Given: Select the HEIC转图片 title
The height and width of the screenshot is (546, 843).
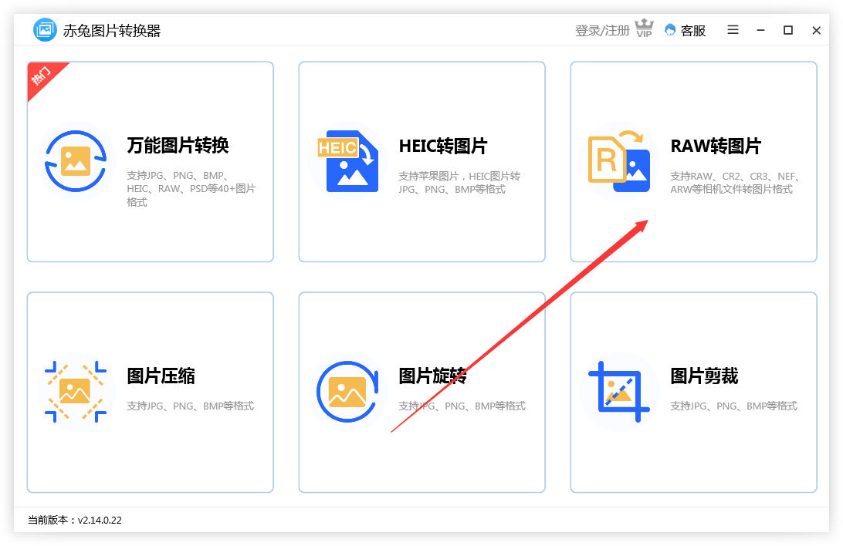Looking at the screenshot, I should pos(443,146).
